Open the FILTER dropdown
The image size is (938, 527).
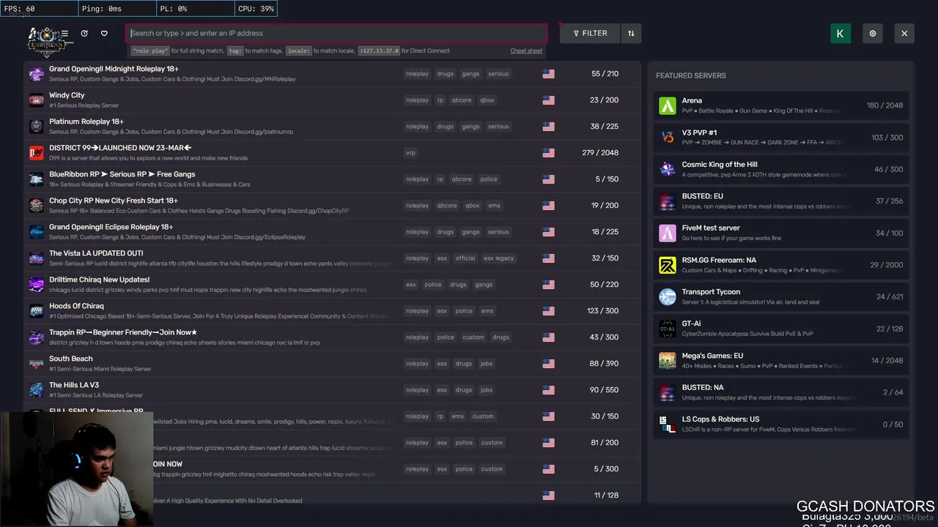[x=590, y=33]
